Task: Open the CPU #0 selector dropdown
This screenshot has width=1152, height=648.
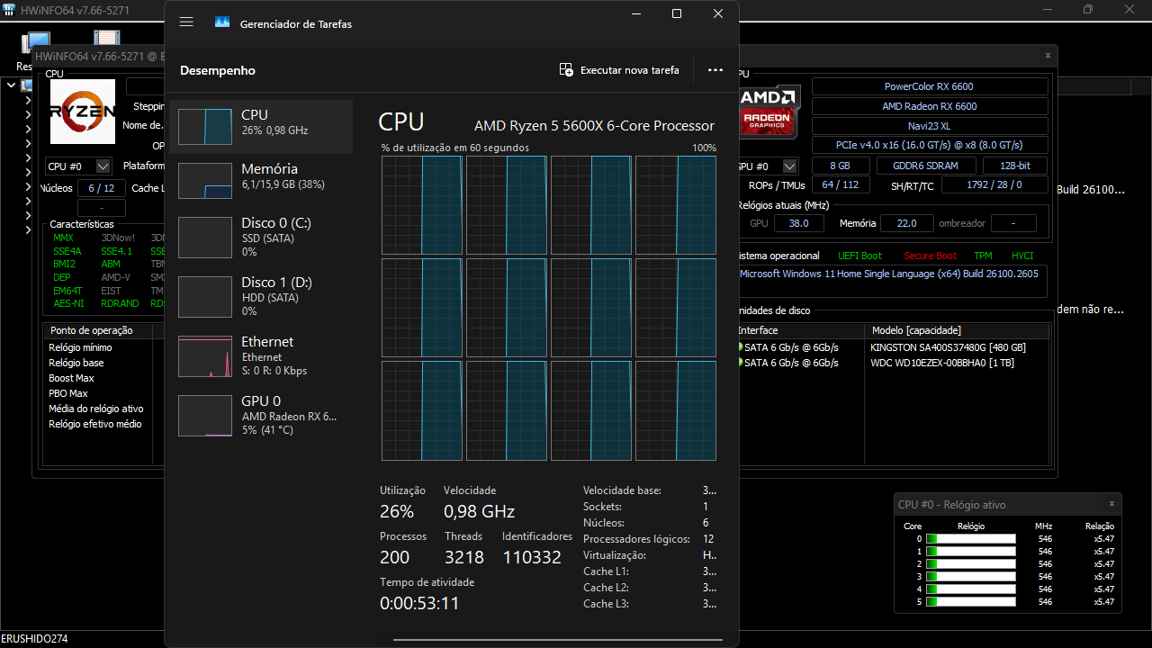Action: pyautogui.click(x=103, y=166)
